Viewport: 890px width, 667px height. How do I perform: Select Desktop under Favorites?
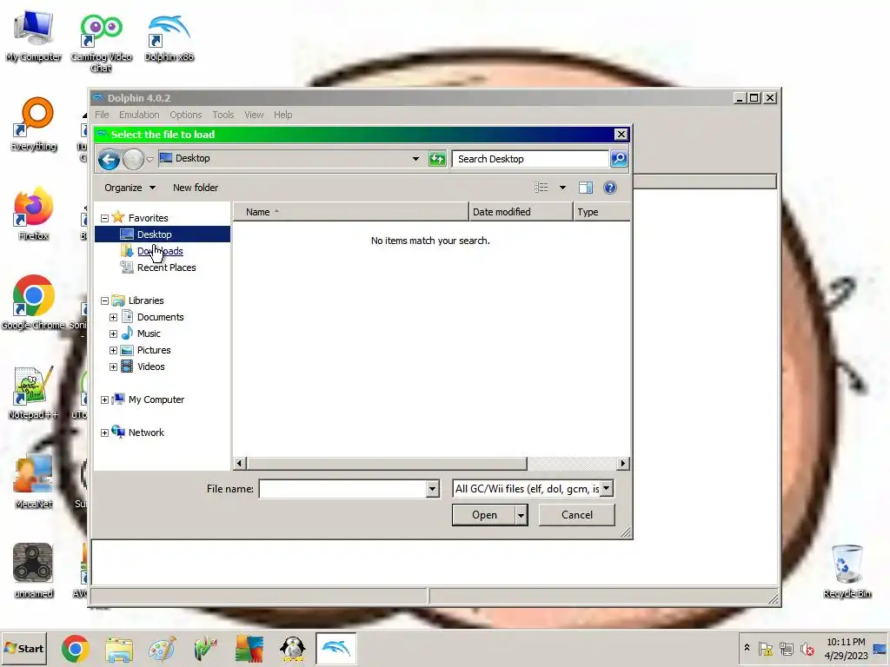pyautogui.click(x=154, y=234)
